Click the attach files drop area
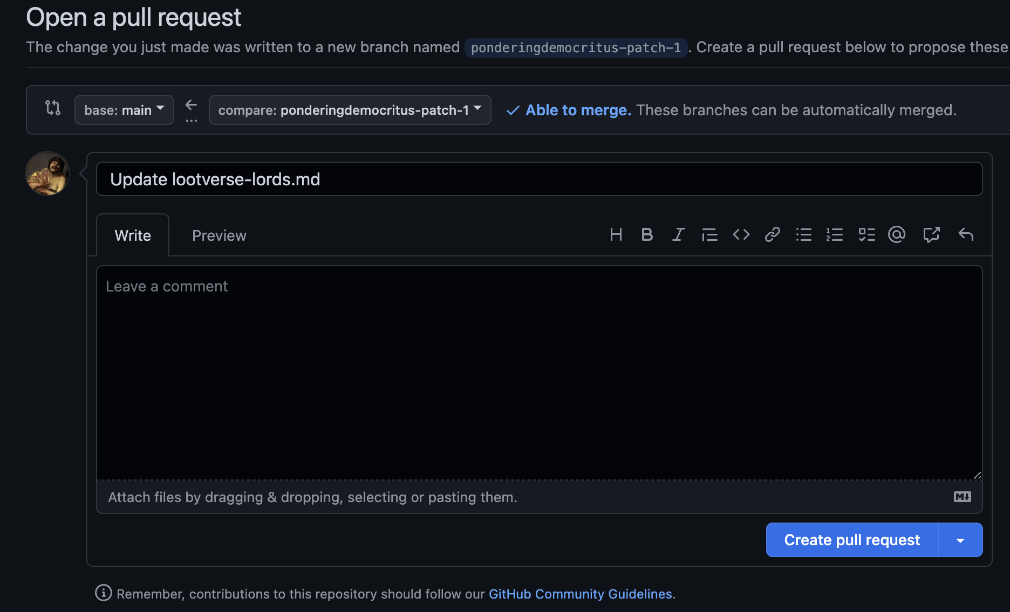The width and height of the screenshot is (1010, 612). pyautogui.click(x=540, y=497)
